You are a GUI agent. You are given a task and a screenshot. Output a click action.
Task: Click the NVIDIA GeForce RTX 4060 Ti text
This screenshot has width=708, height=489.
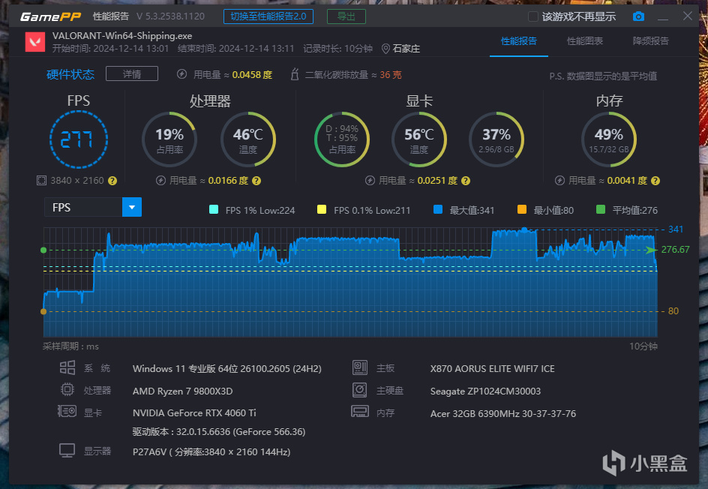194,412
